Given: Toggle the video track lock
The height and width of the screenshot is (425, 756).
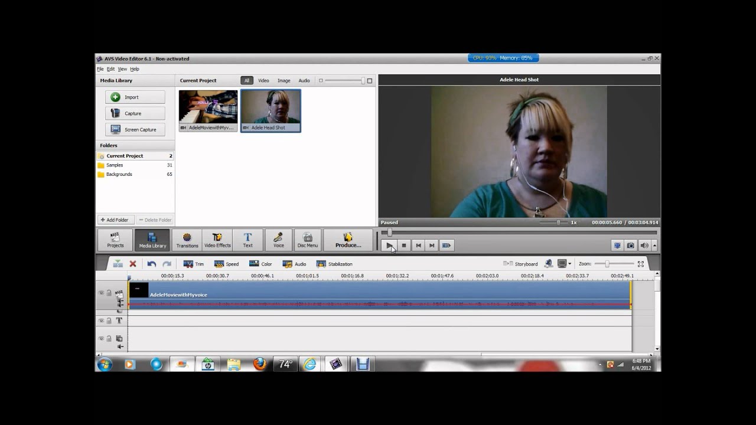Looking at the screenshot, I should point(109,293).
